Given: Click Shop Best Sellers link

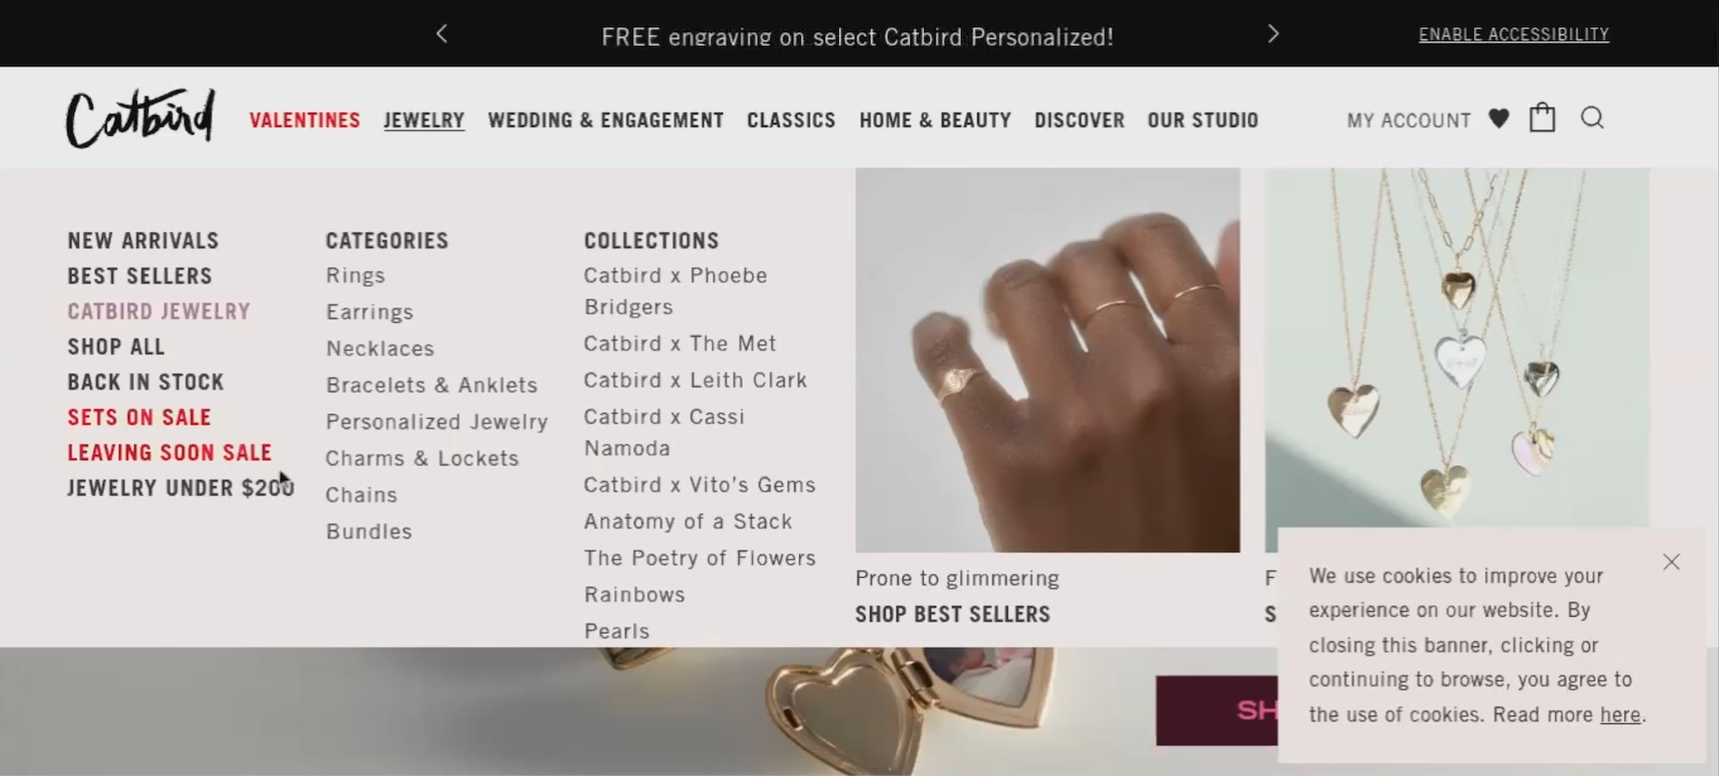Looking at the screenshot, I should click(x=952, y=614).
